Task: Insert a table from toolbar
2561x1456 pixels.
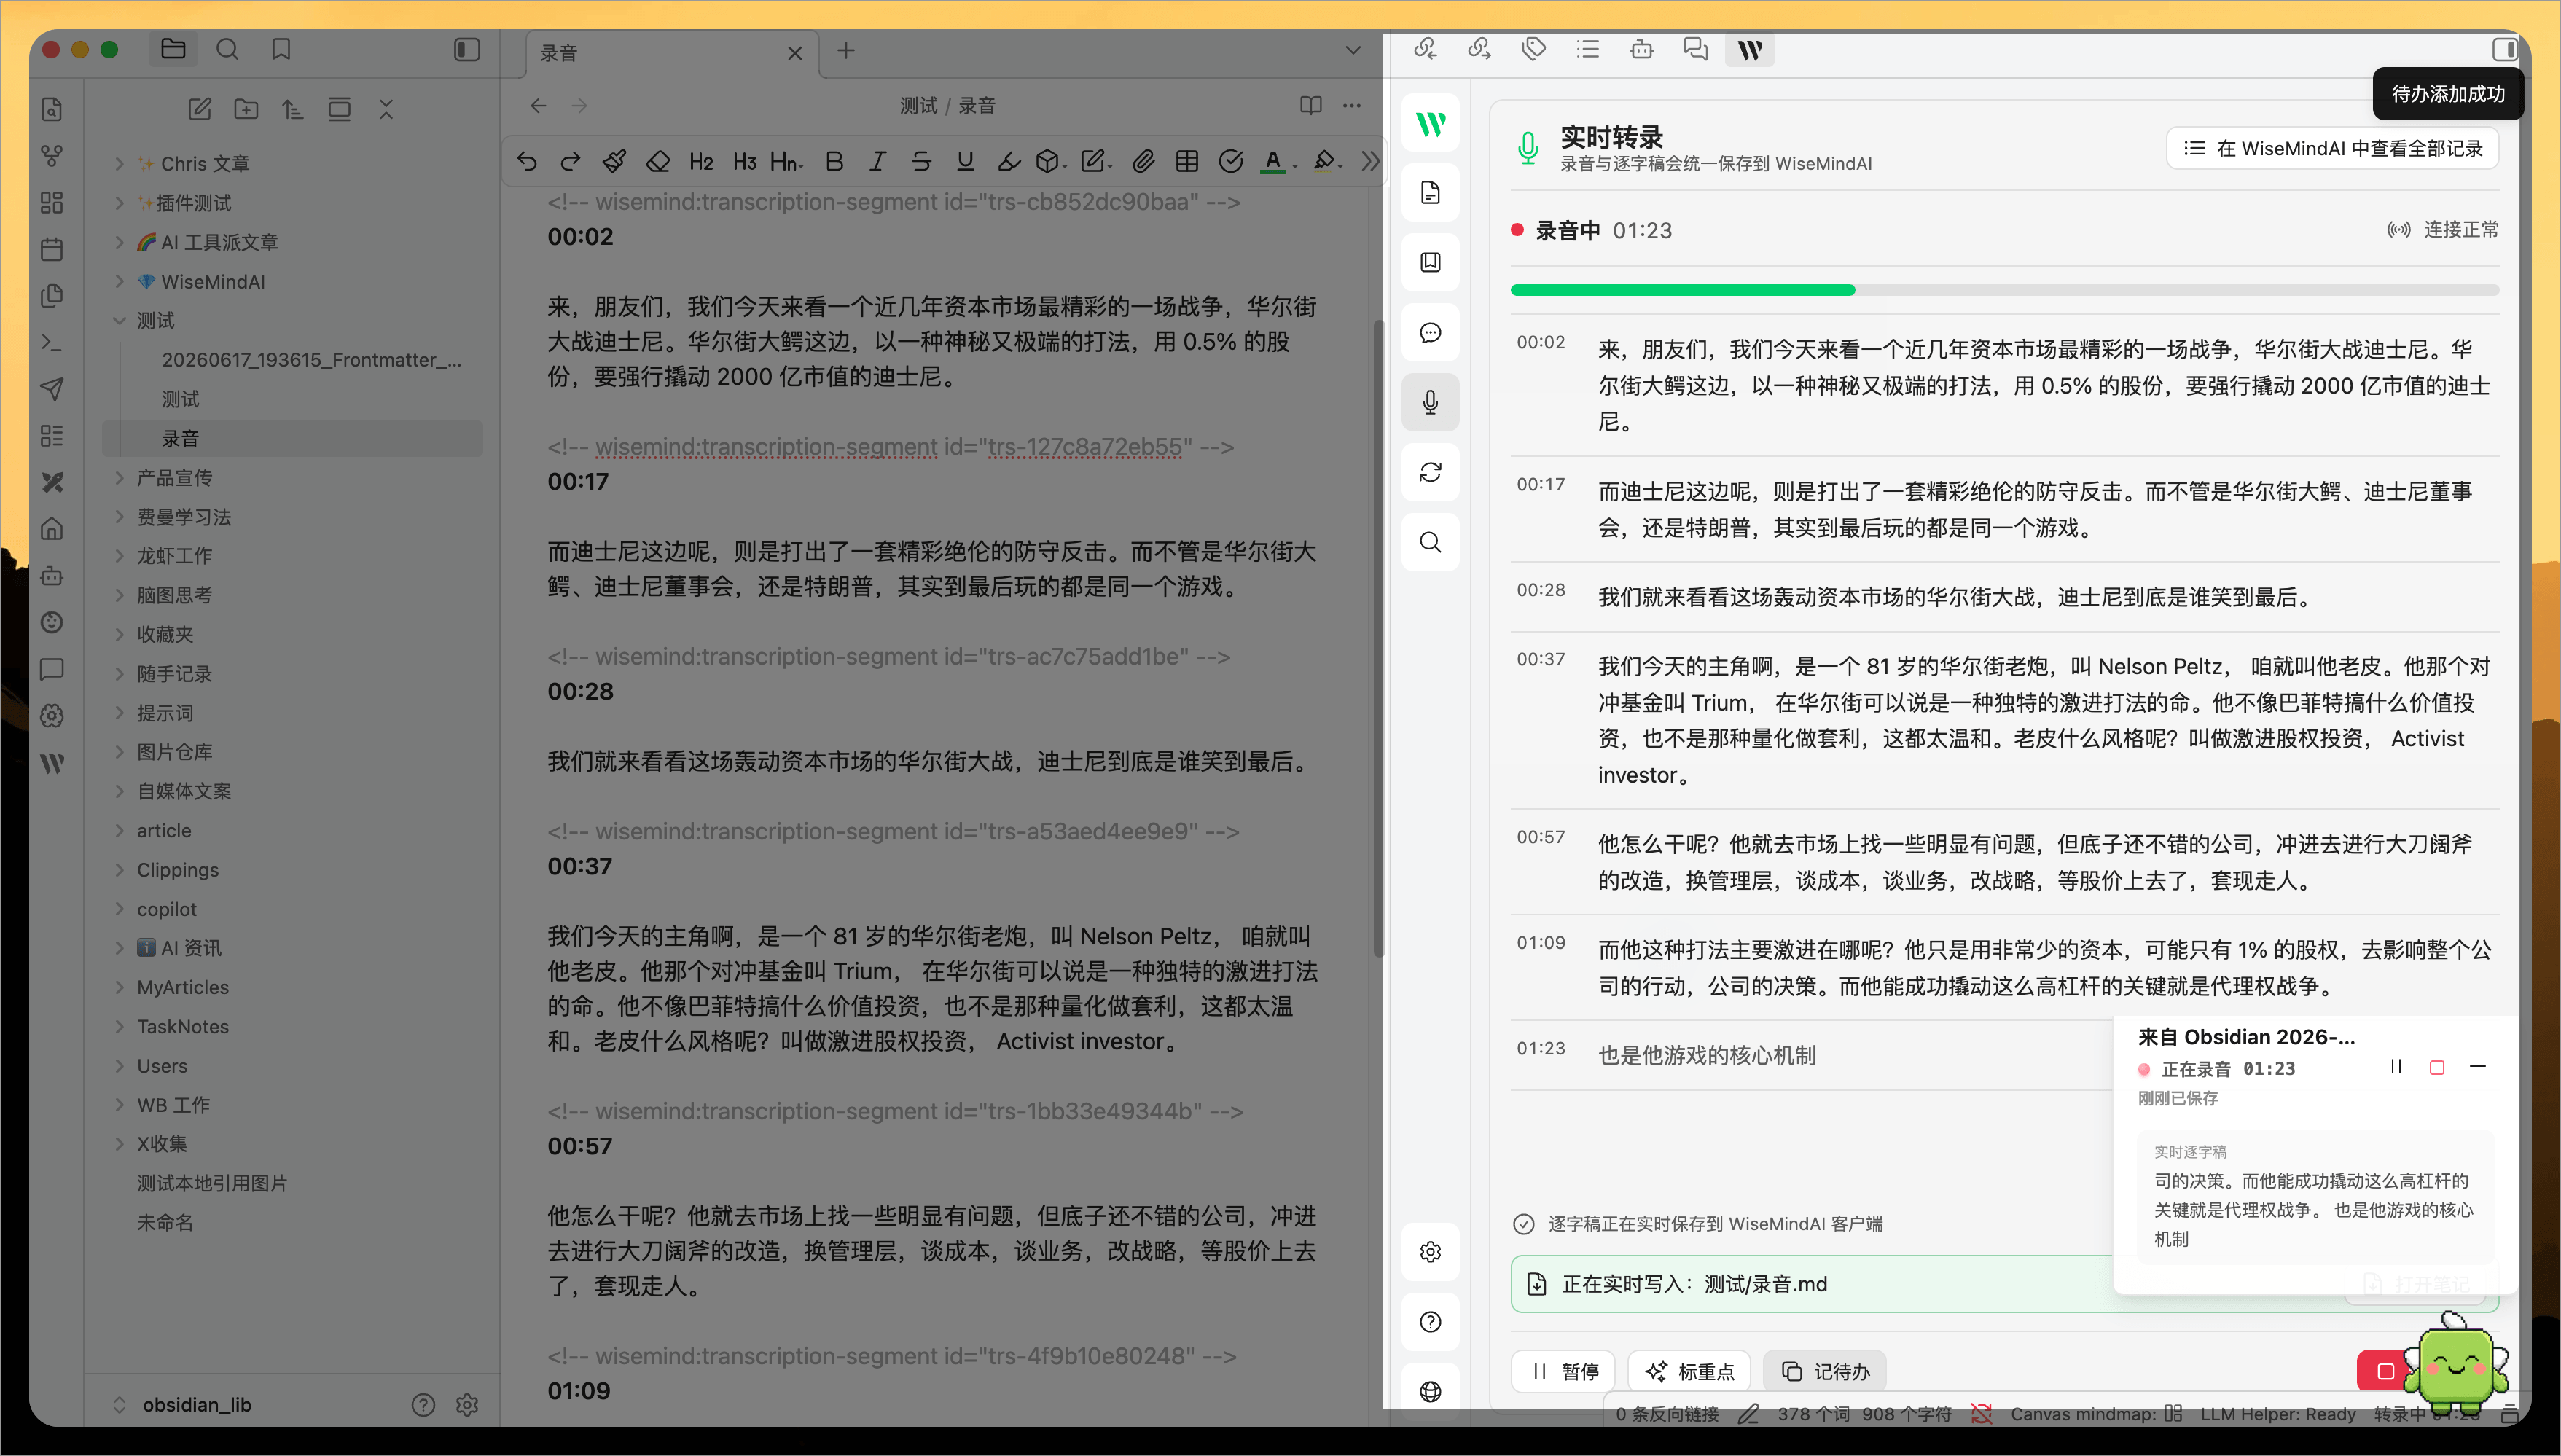Action: coord(1187,161)
